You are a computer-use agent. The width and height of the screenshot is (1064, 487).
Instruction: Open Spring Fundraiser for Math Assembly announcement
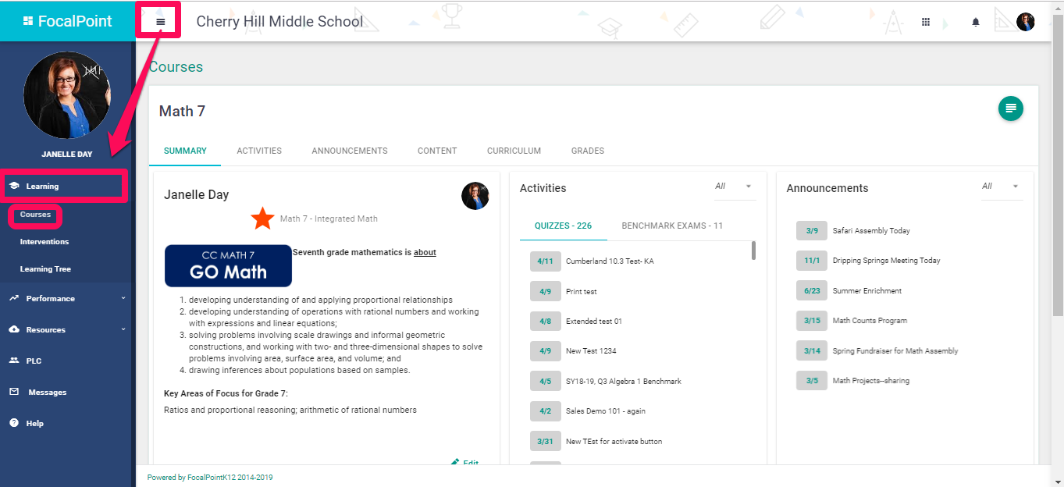click(x=895, y=350)
